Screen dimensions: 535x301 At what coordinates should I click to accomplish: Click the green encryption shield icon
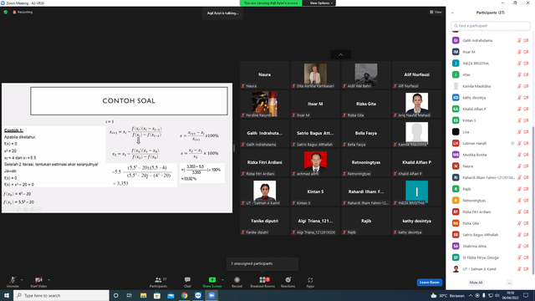pyautogui.click(x=6, y=12)
